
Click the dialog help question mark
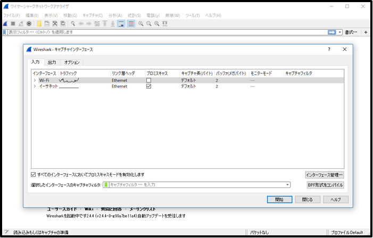pos(329,49)
